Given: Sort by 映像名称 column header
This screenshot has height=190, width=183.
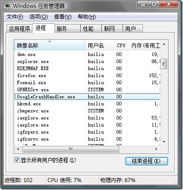Looking at the screenshot, I should click(x=50, y=45).
